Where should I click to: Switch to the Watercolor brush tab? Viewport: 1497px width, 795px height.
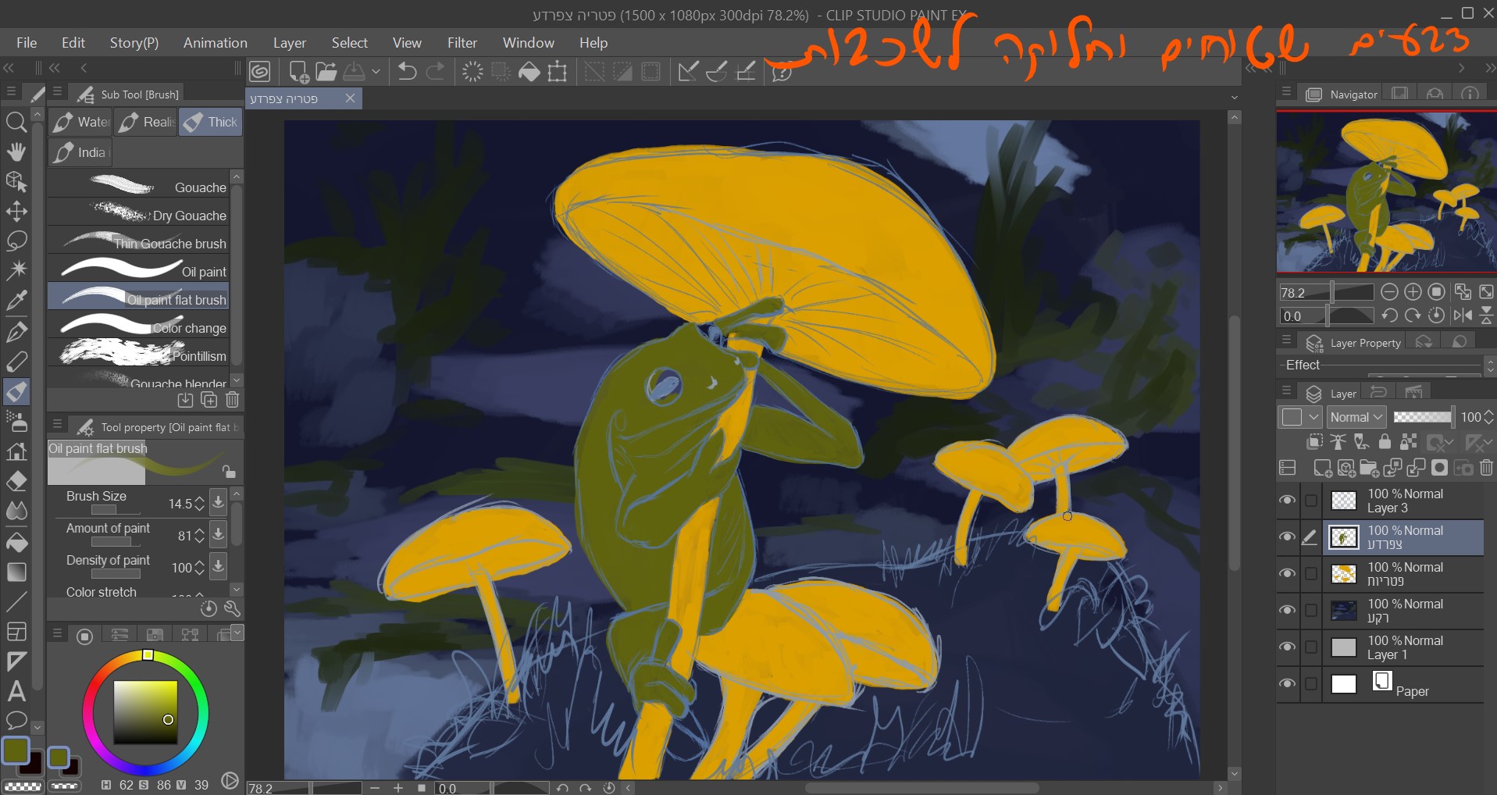point(81,122)
